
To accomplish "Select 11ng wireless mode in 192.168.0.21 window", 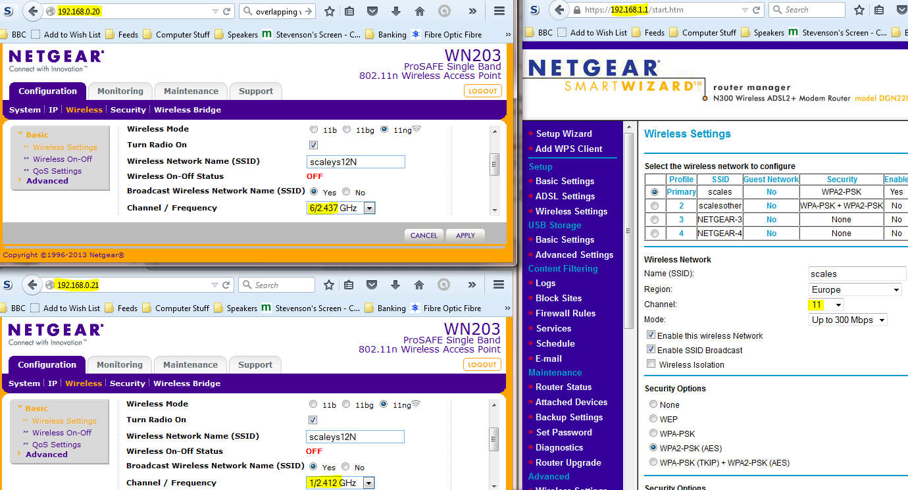I will click(384, 404).
